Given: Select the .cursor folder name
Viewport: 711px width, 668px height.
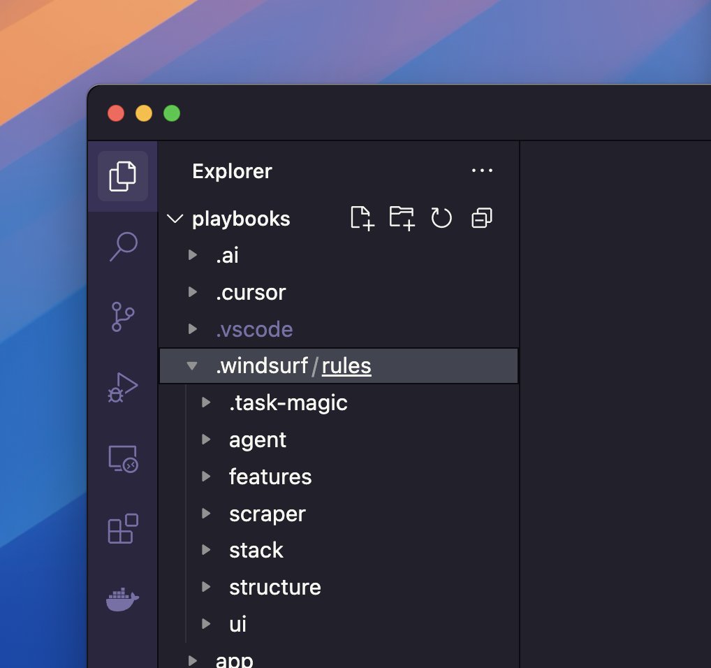Looking at the screenshot, I should click(x=251, y=293).
